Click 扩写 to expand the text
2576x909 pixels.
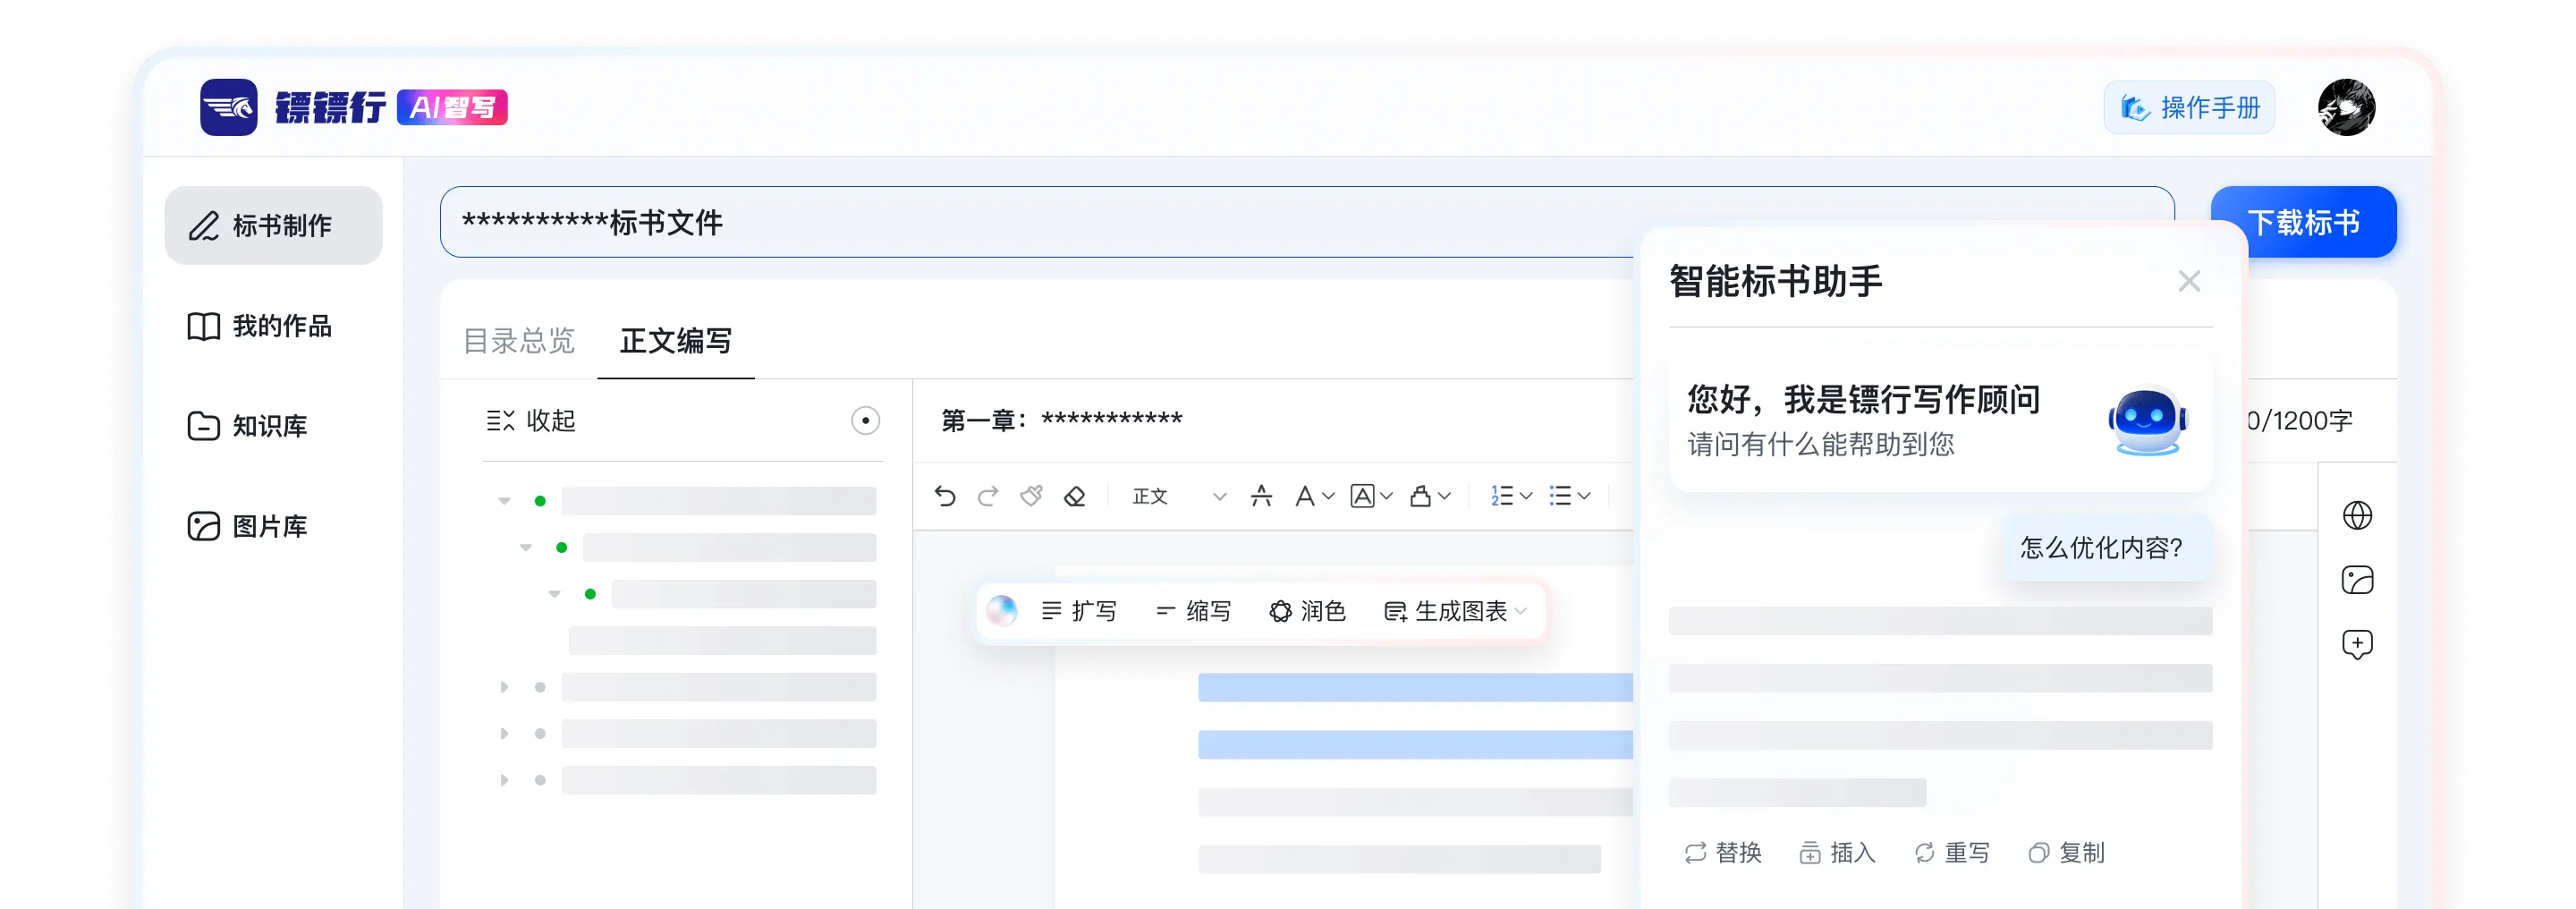point(1079,611)
